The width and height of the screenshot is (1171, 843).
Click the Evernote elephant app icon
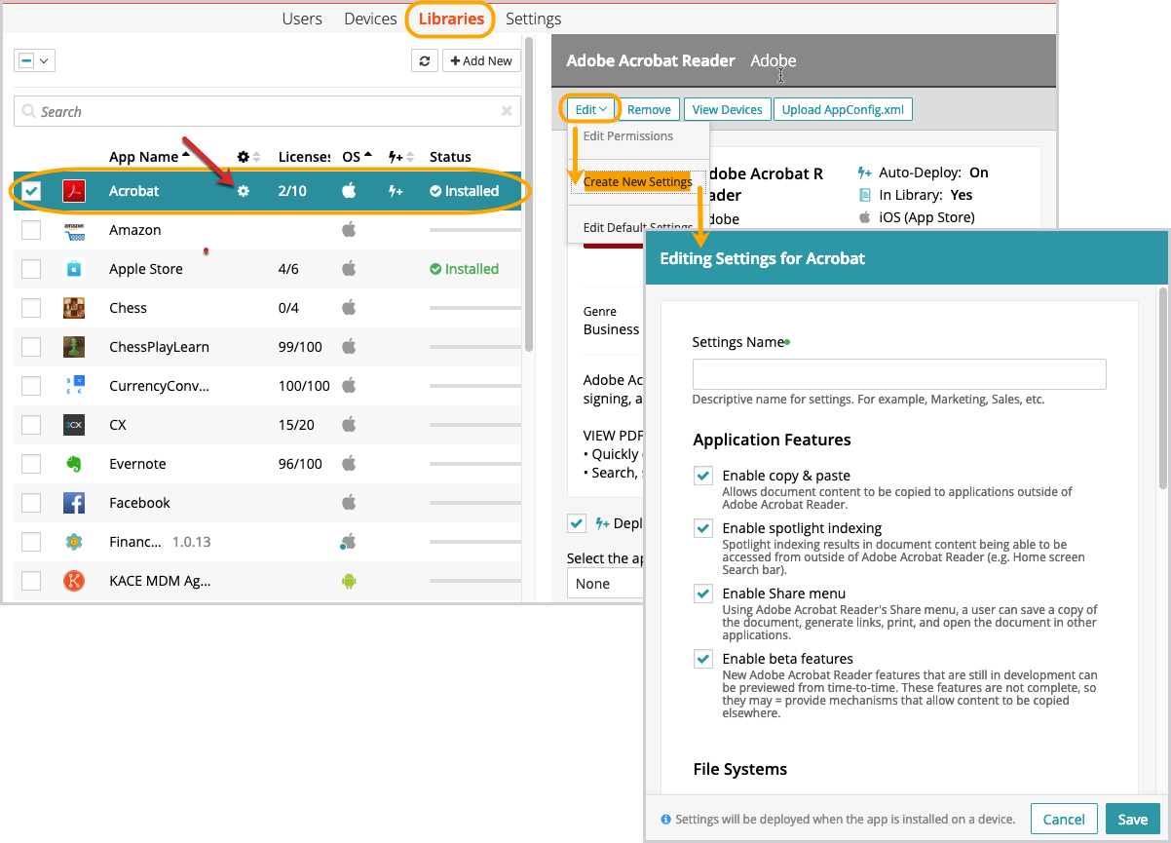point(74,464)
